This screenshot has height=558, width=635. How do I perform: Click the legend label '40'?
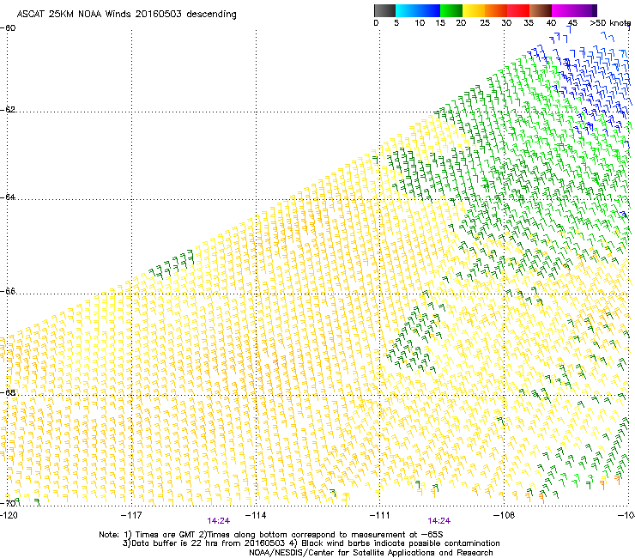pos(551,23)
